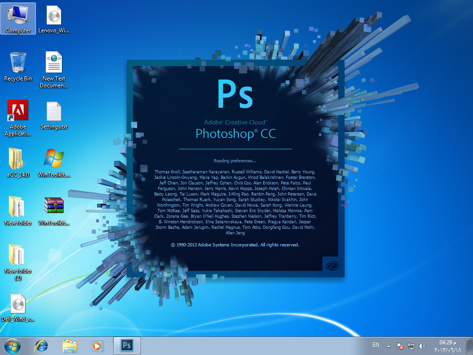This screenshot has width=473, height=355.
Task: Select the Dell_Win8_x... disc image icon
Action: [x=18, y=307]
